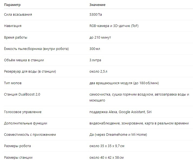Select the 'Станция DualBoost 2.0' label
The height and width of the screenshot is (163, 193).
[22, 94]
